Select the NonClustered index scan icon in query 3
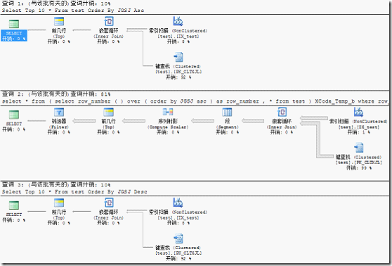392x266 pixels. [178, 203]
